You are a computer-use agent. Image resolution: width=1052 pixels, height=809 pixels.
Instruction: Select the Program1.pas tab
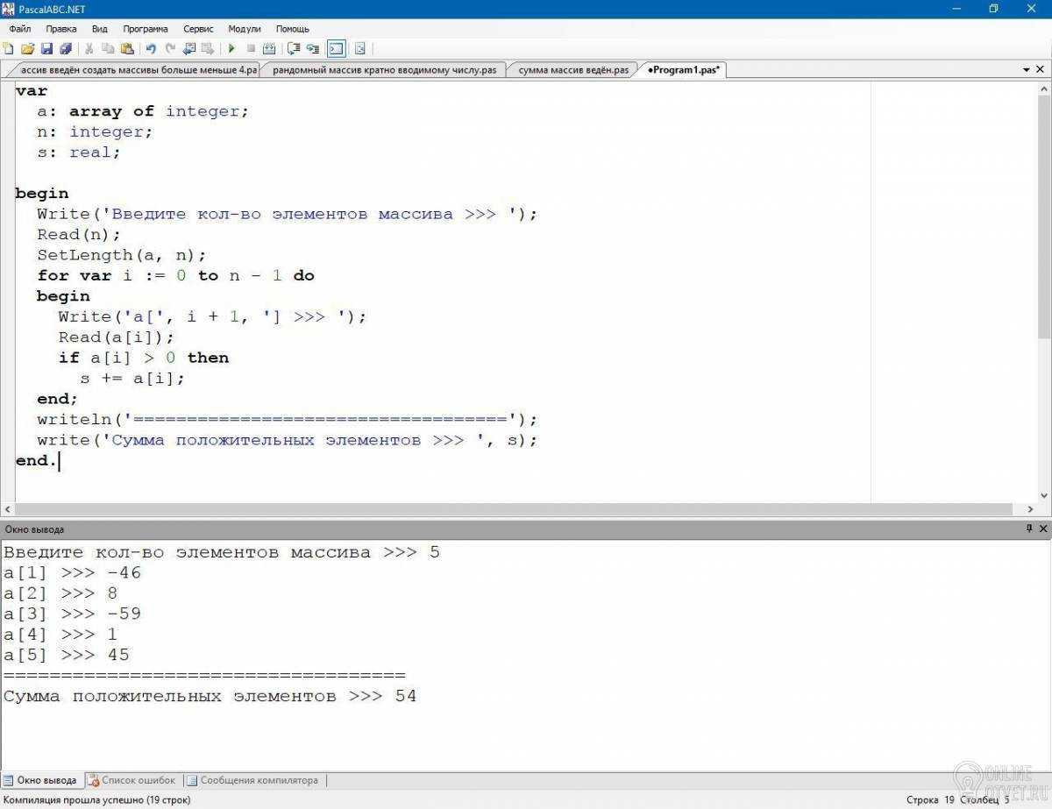(x=684, y=70)
